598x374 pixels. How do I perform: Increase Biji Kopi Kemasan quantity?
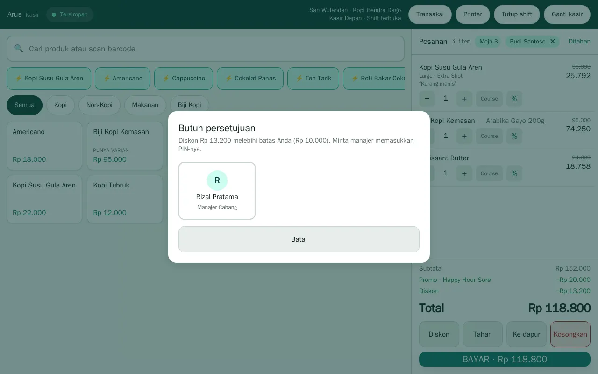point(464,136)
